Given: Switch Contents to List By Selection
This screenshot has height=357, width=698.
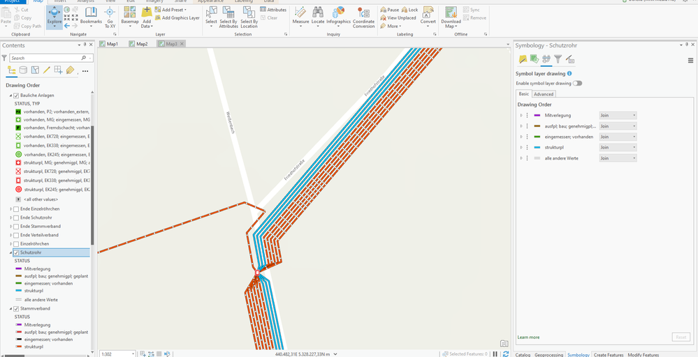Looking at the screenshot, I should point(35,70).
